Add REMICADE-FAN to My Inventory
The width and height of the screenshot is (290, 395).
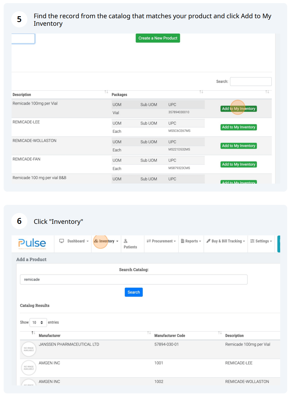pyautogui.click(x=239, y=165)
